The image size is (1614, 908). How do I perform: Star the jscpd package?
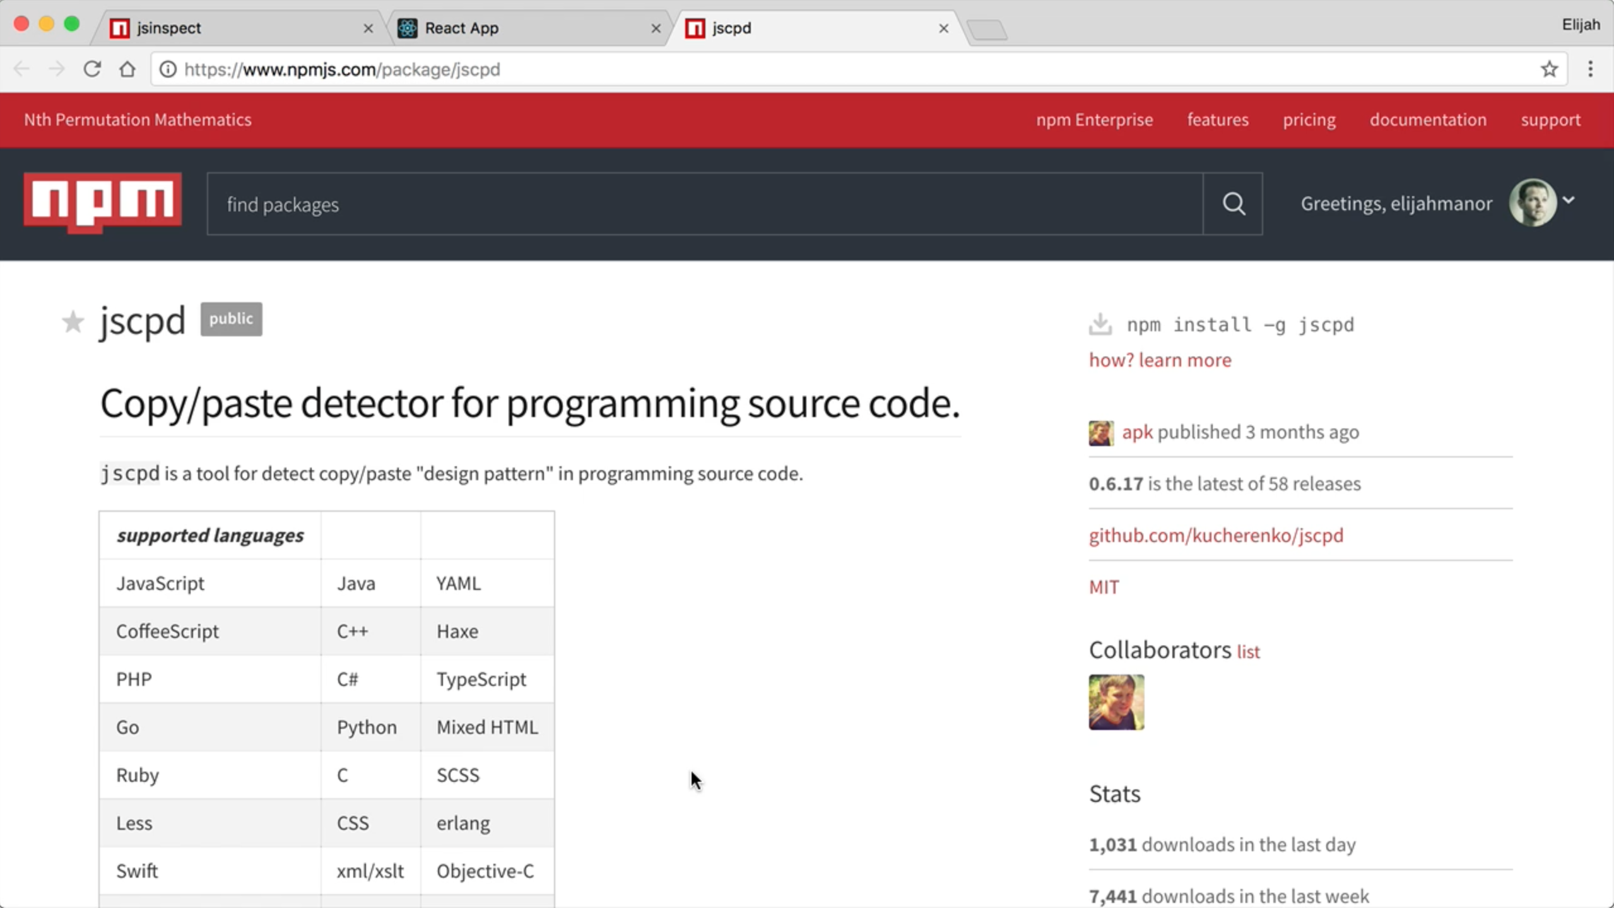[x=73, y=322]
